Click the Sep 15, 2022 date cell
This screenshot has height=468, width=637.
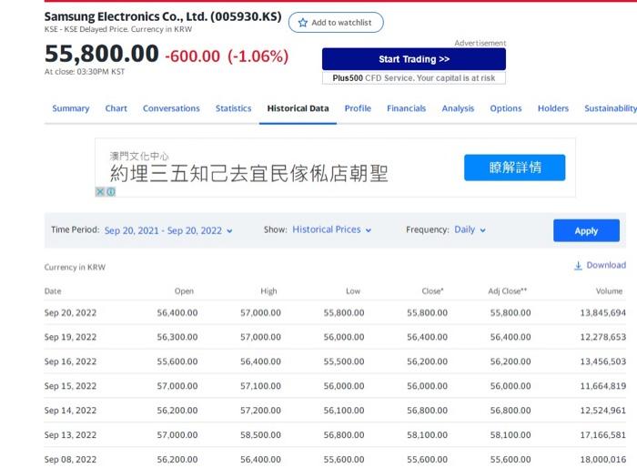(70, 386)
